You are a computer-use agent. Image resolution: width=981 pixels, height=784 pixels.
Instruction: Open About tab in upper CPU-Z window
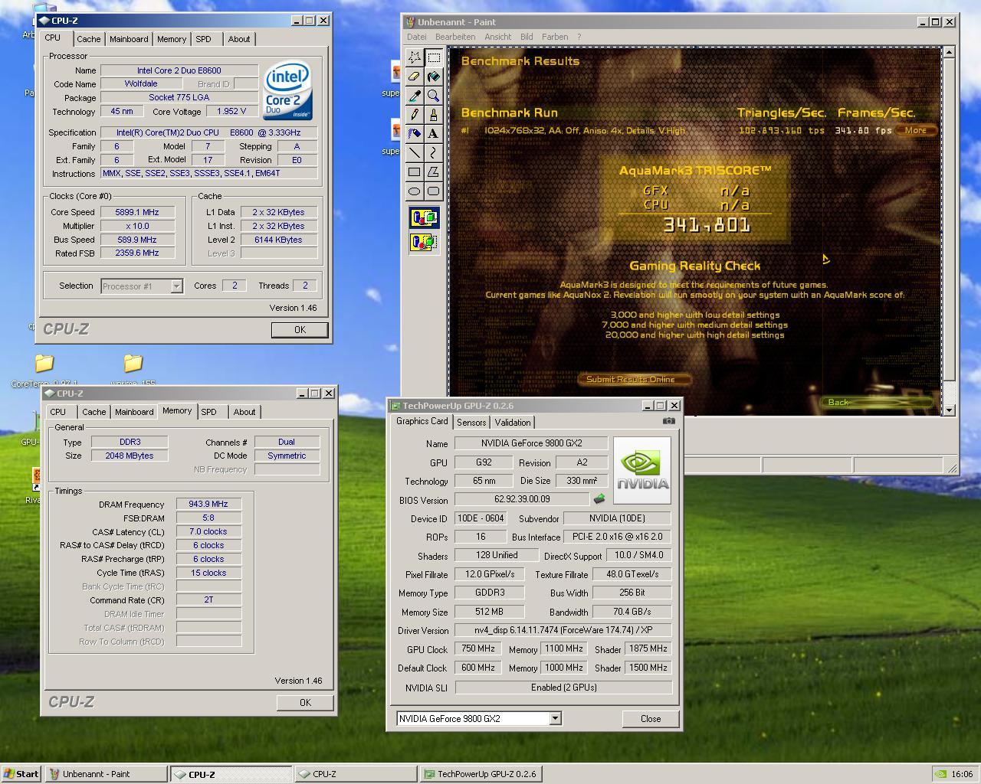[x=239, y=39]
